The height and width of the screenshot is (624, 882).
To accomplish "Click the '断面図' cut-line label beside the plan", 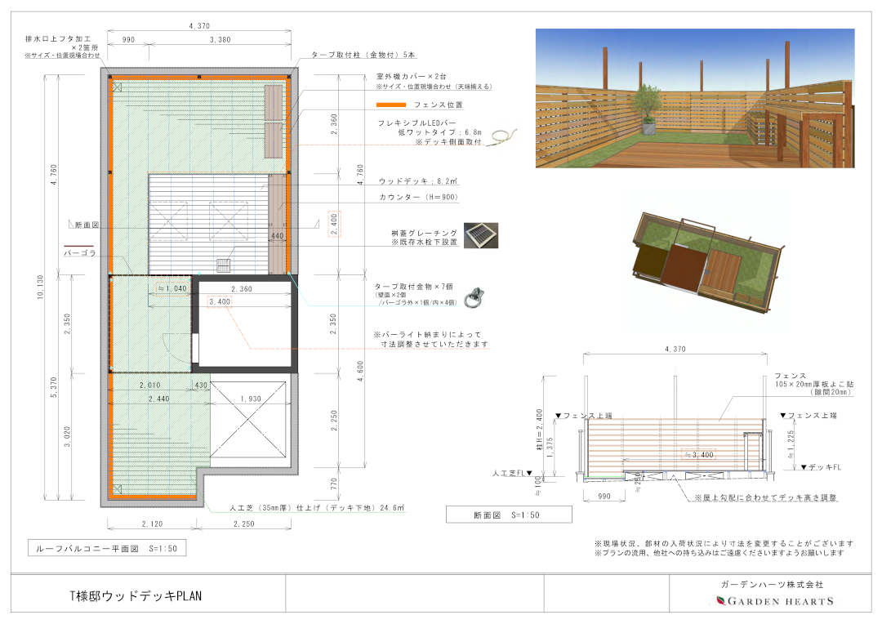I will tap(87, 225).
